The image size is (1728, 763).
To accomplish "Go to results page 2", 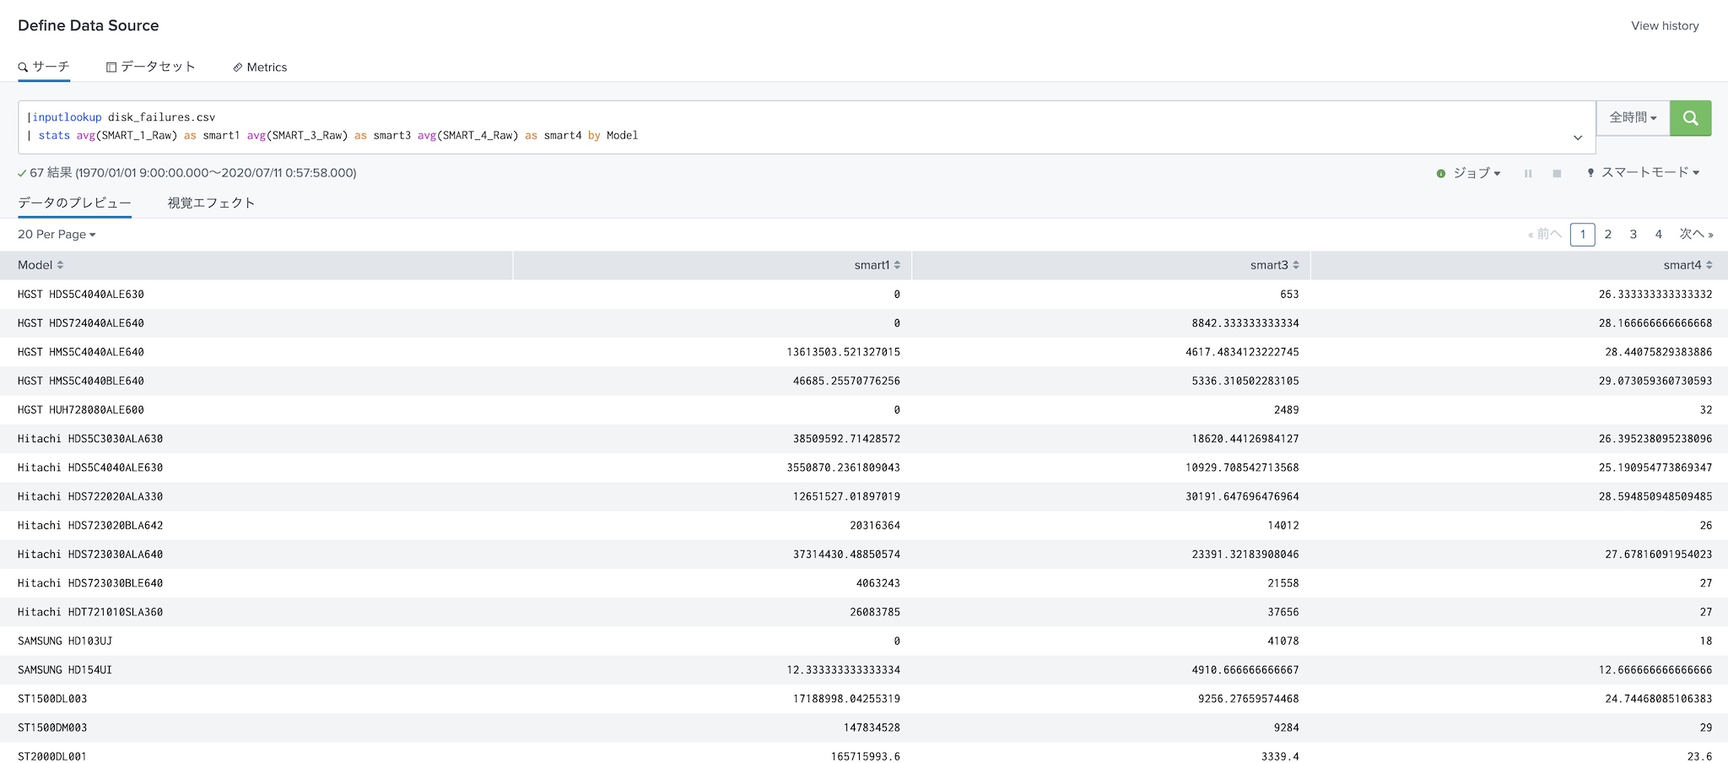I will [1608, 235].
